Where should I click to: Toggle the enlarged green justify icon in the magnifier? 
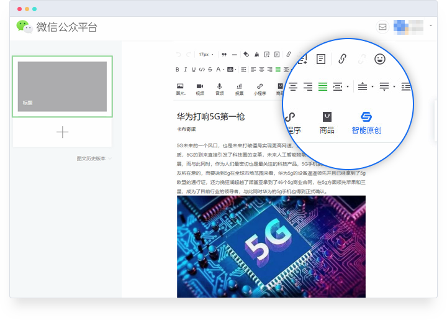[323, 86]
